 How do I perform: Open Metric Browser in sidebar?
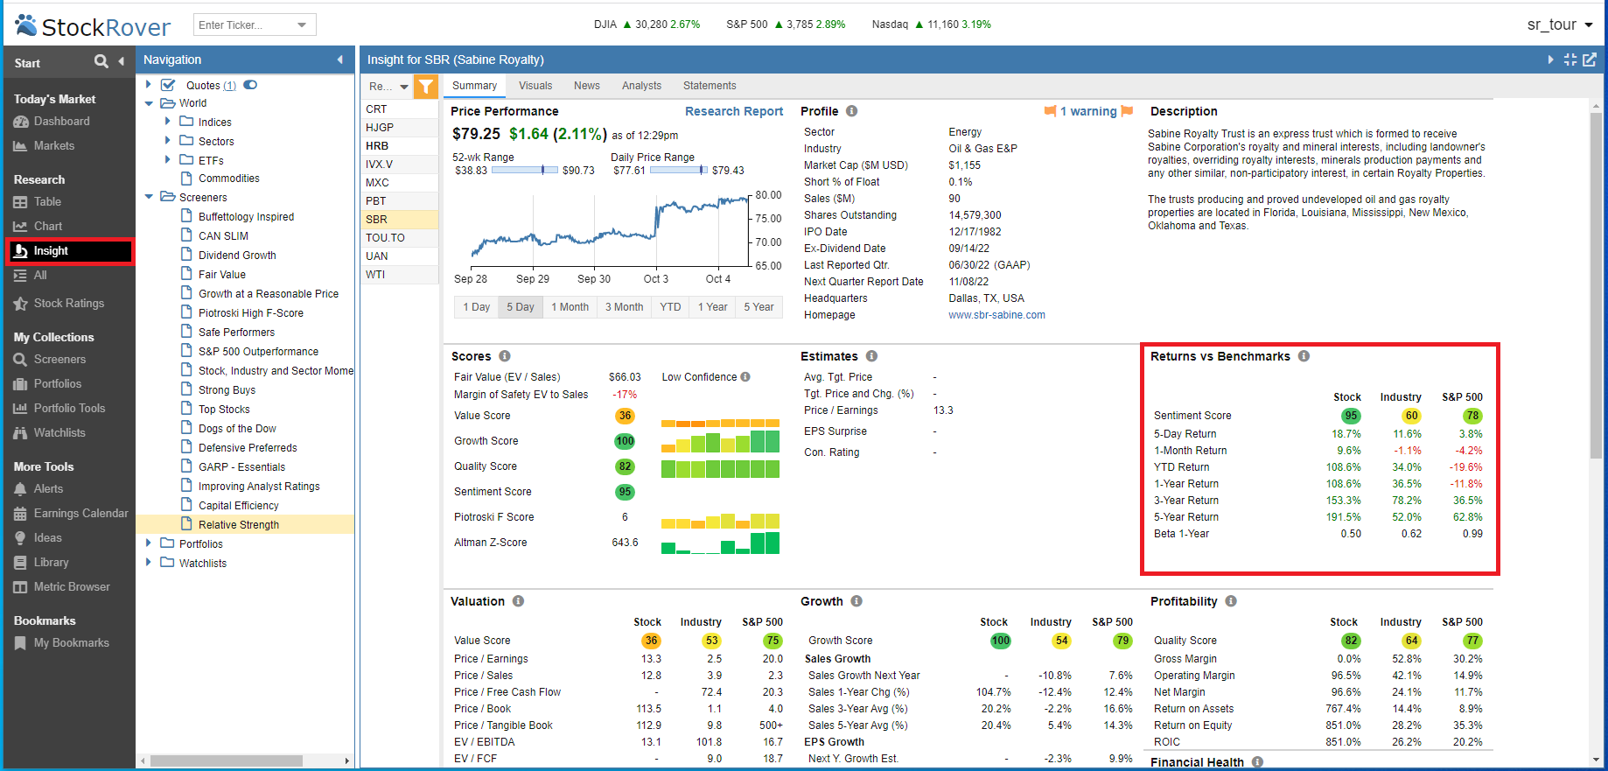[x=72, y=587]
